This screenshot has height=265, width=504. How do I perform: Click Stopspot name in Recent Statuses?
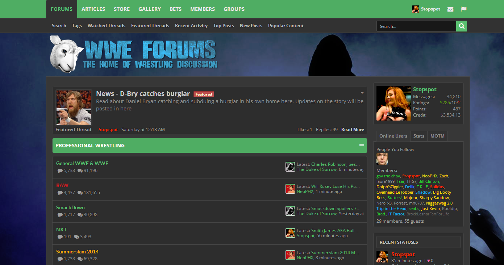tap(403, 255)
